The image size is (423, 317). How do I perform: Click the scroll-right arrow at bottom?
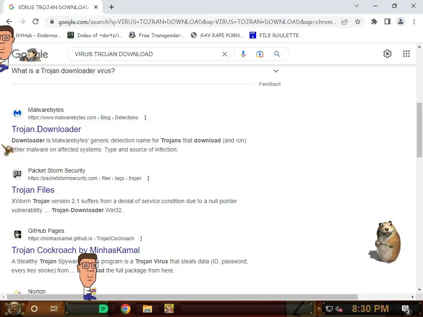413,297
